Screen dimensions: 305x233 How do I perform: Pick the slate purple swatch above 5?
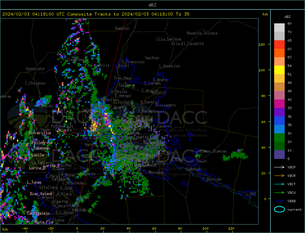(279, 154)
